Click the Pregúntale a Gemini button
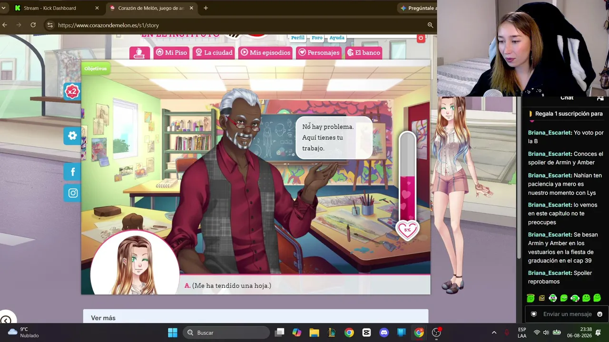This screenshot has width=609, height=342. click(x=418, y=8)
